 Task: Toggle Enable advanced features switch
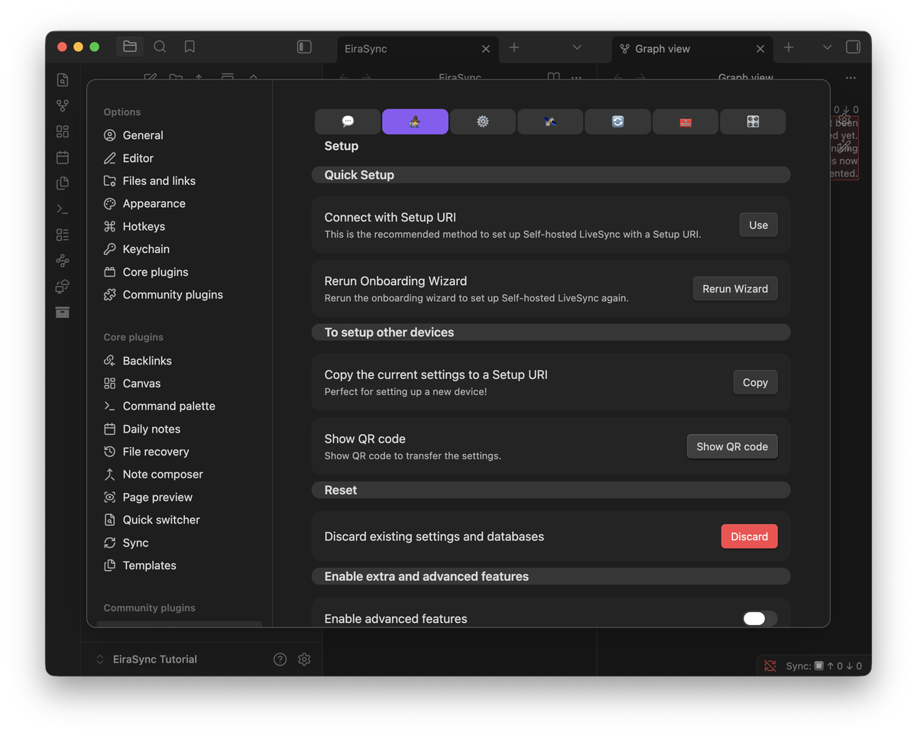click(x=760, y=618)
